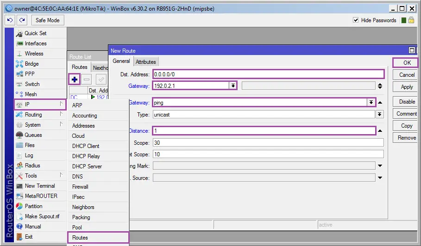Switch to Attributes tab in New Route

[145, 62]
